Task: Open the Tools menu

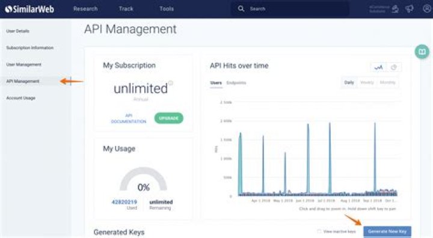Action: click(x=167, y=8)
